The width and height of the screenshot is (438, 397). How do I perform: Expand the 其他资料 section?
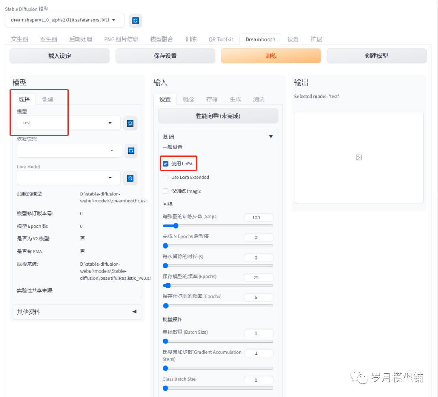pos(77,312)
